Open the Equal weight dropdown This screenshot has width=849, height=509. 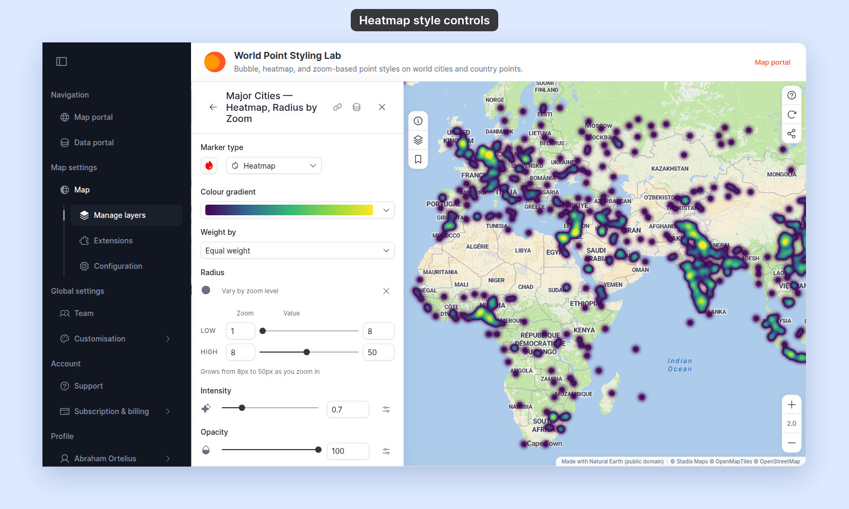coord(298,250)
